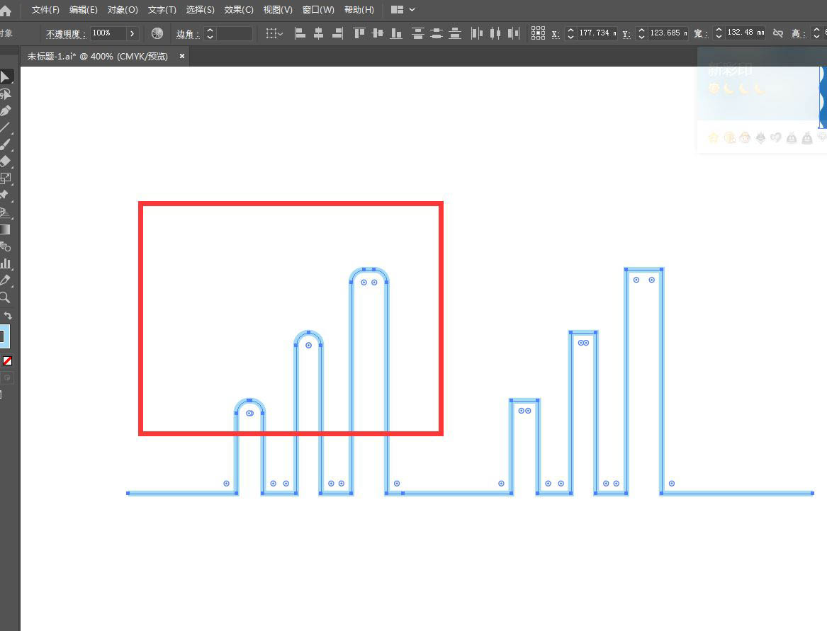Select the Line Segment tool

coord(5,127)
